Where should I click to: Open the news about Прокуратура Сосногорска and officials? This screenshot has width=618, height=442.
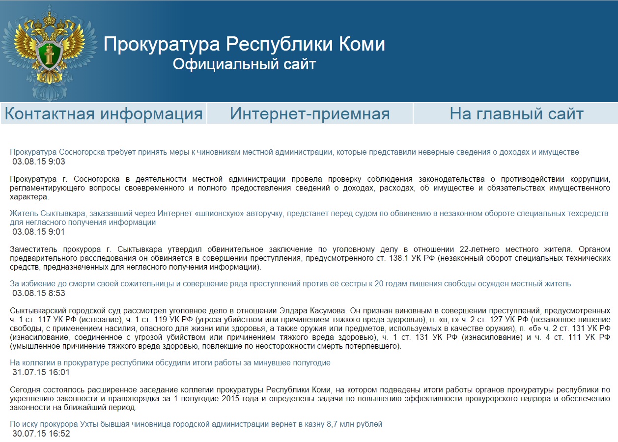[294, 152]
